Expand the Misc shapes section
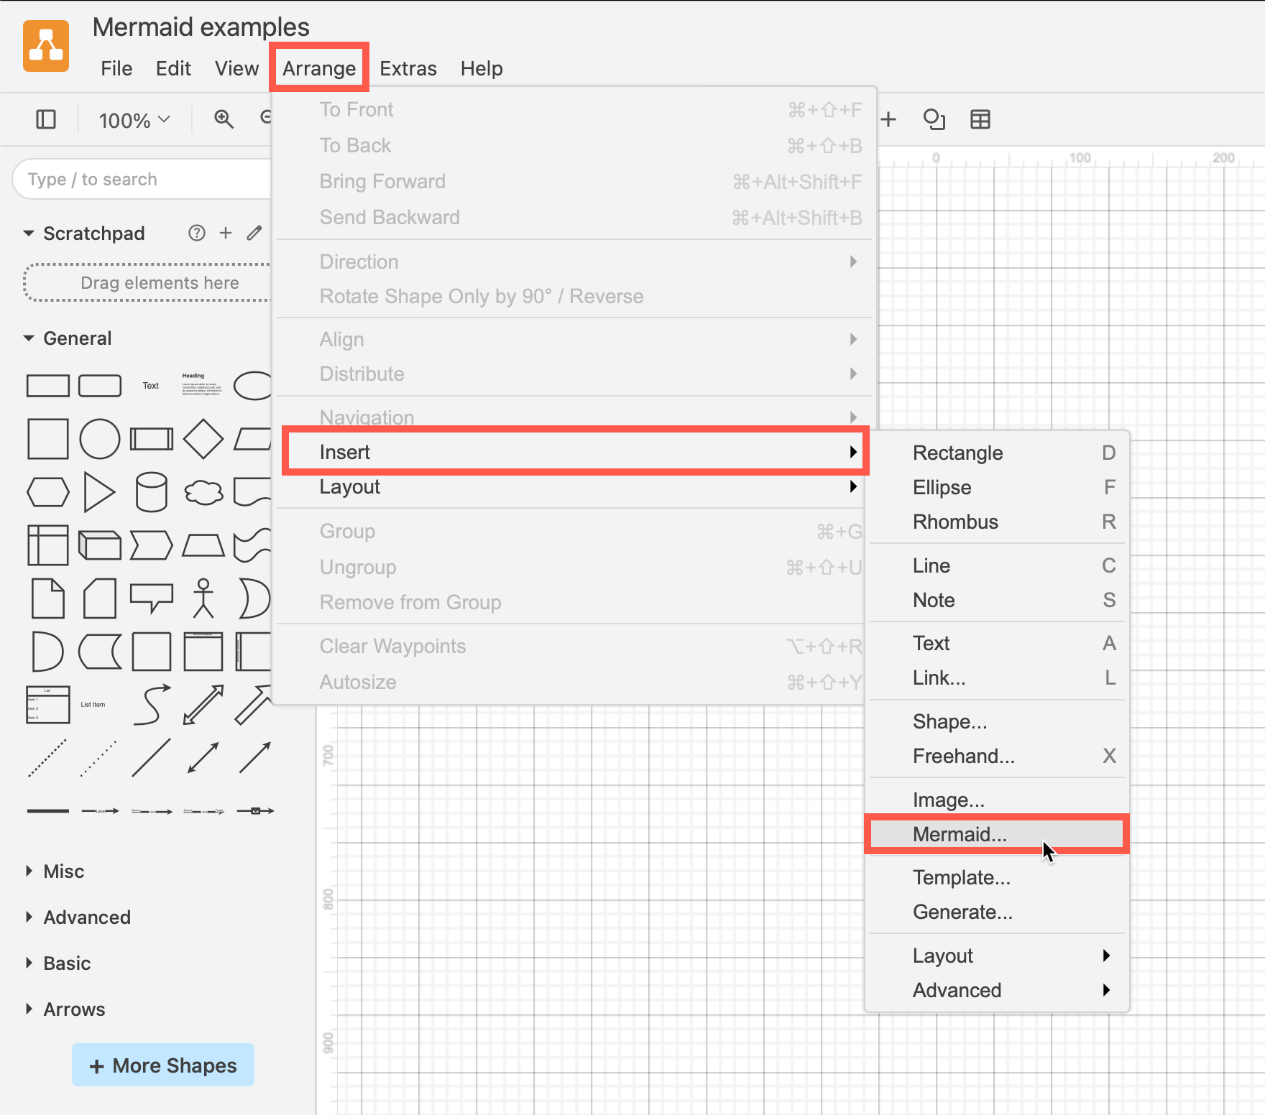The image size is (1265, 1115). [x=63, y=871]
